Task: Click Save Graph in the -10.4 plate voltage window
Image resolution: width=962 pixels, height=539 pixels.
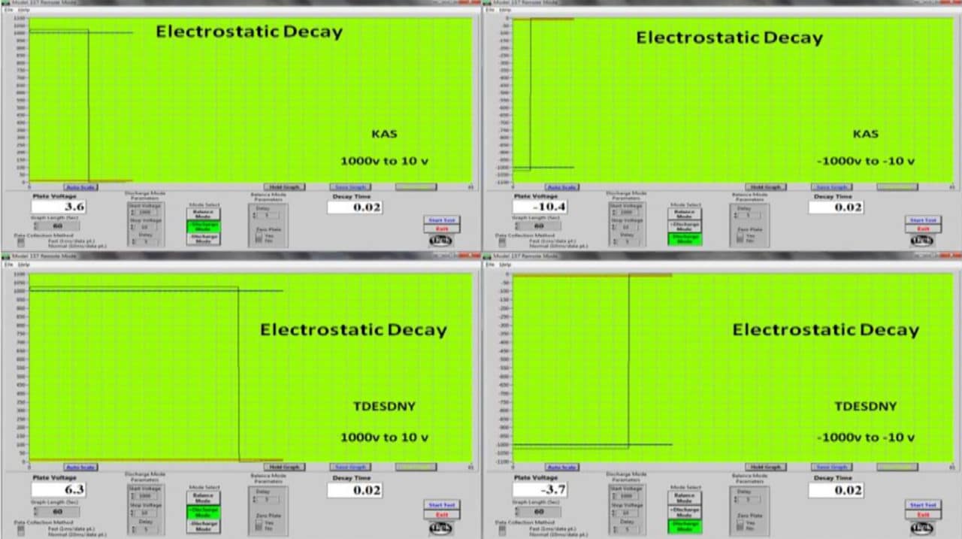Action: pos(832,187)
